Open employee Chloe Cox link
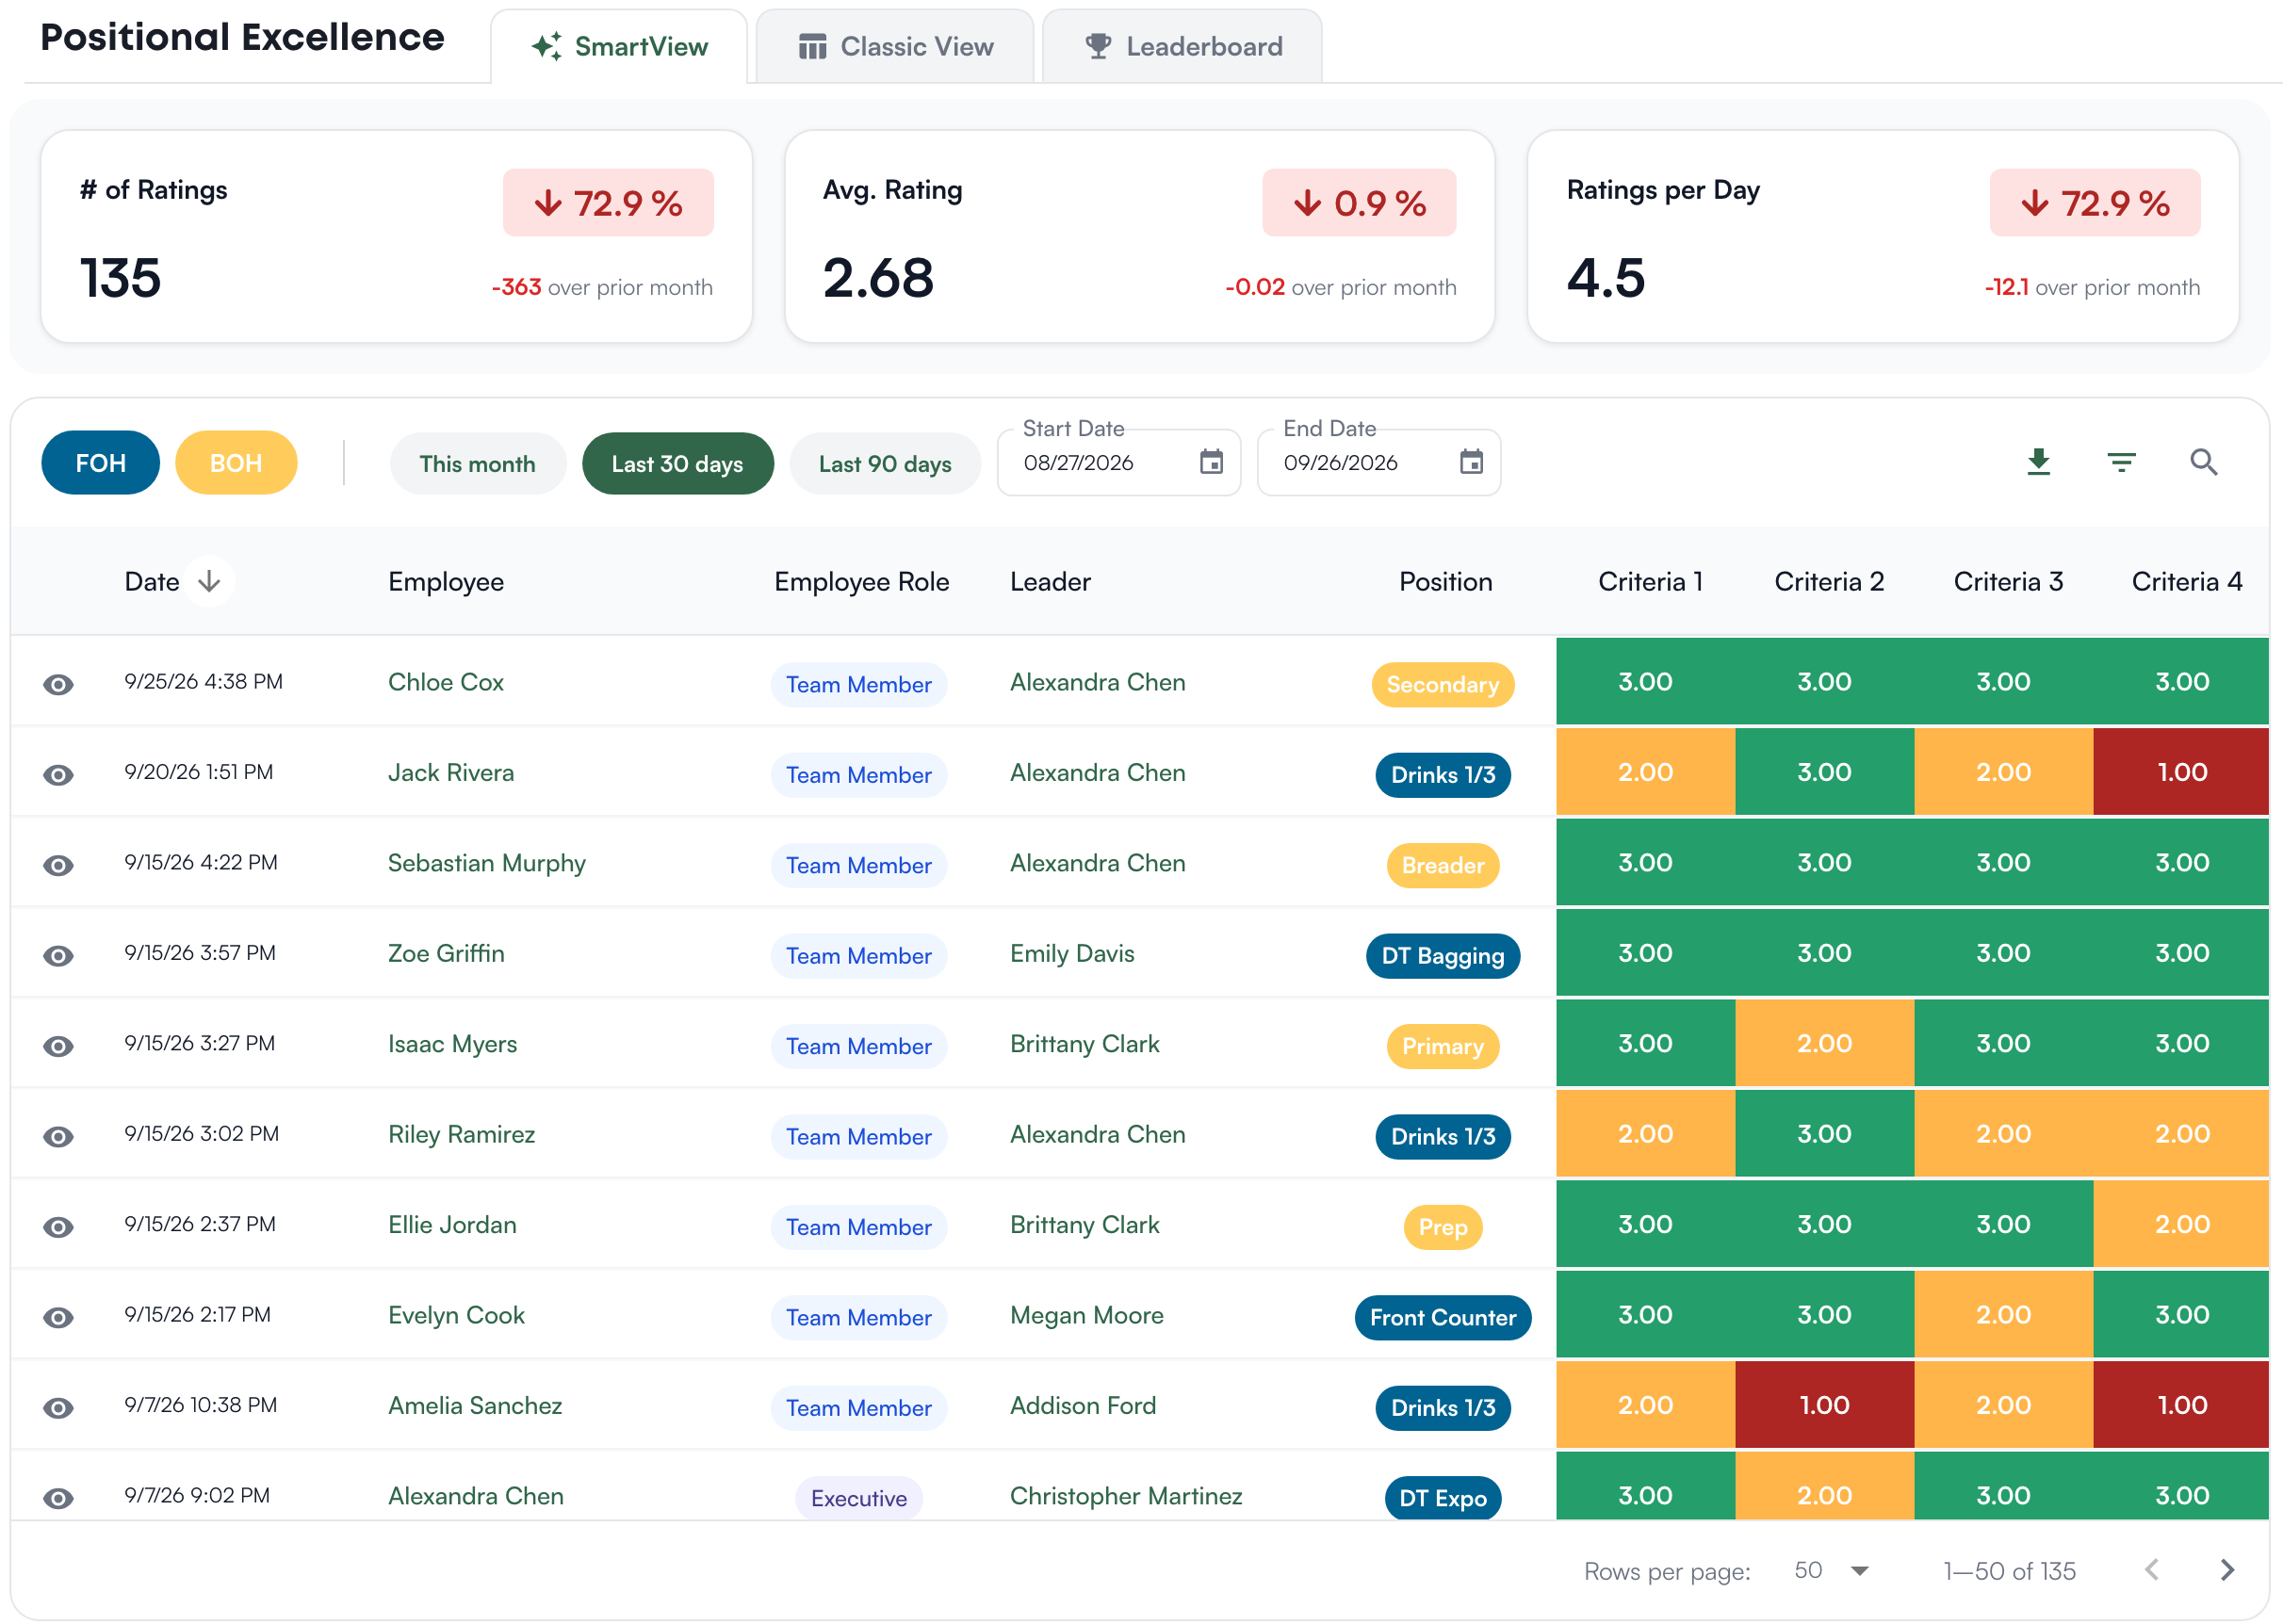Screen dimensions: 2283x1624 coord(446,682)
